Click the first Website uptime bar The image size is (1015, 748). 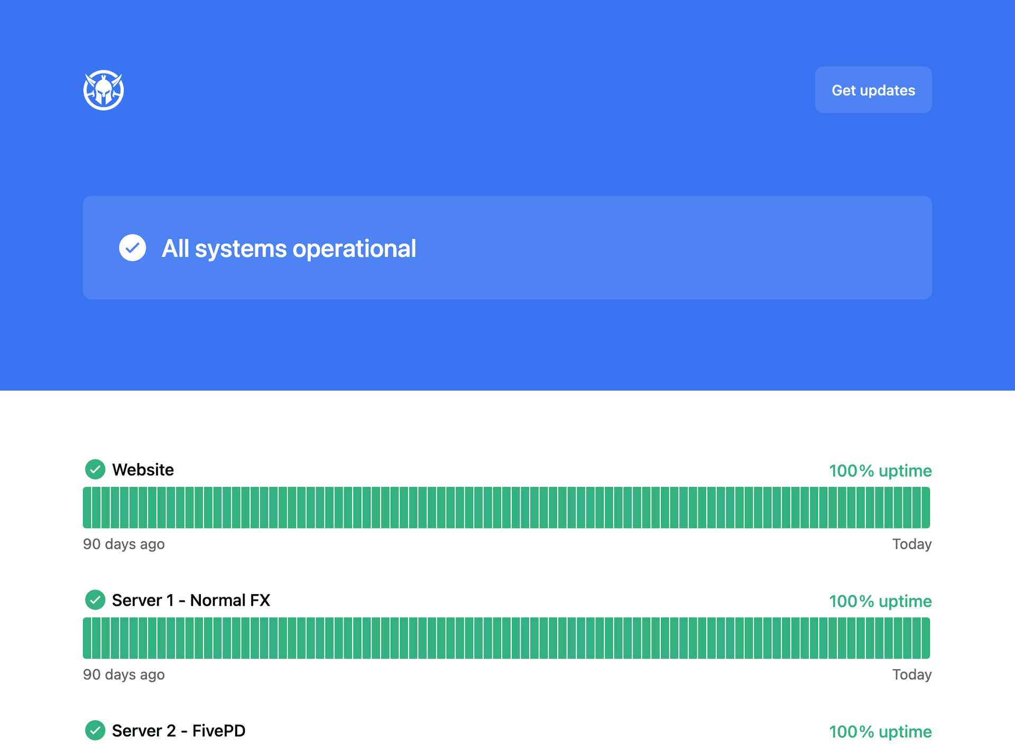87,507
